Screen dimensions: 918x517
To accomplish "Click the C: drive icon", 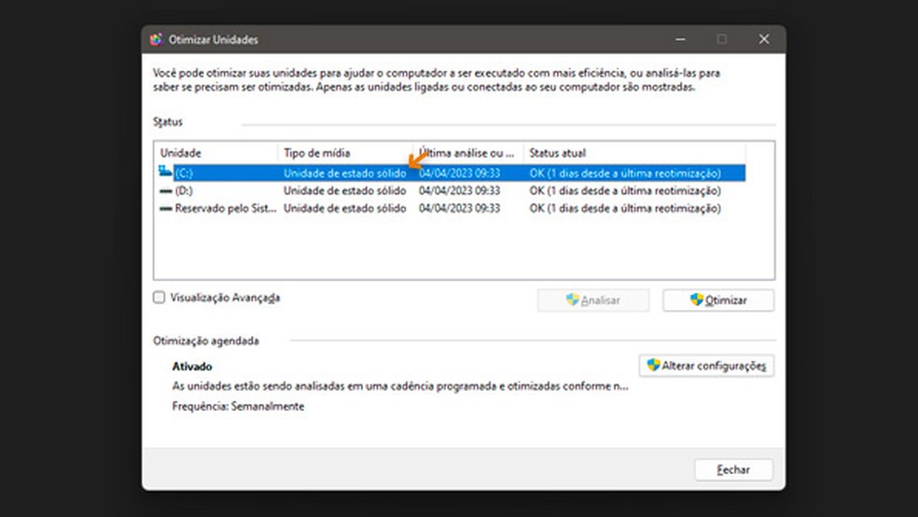I will point(165,171).
